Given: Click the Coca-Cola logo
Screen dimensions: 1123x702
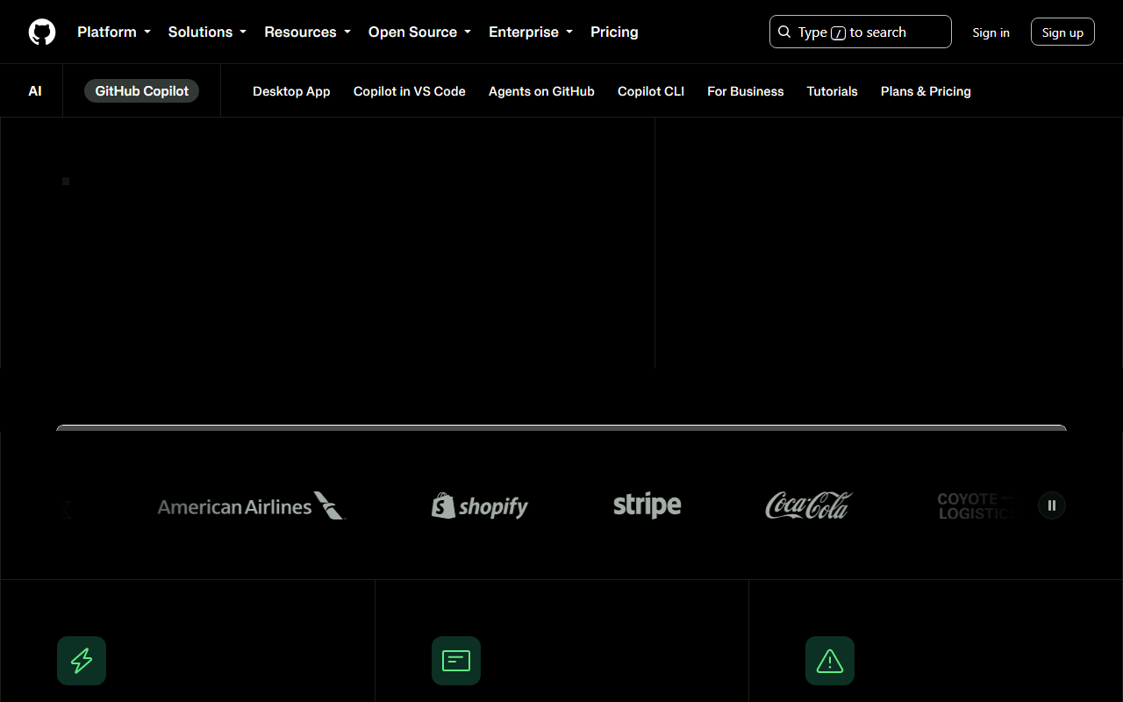Looking at the screenshot, I should click(x=809, y=505).
